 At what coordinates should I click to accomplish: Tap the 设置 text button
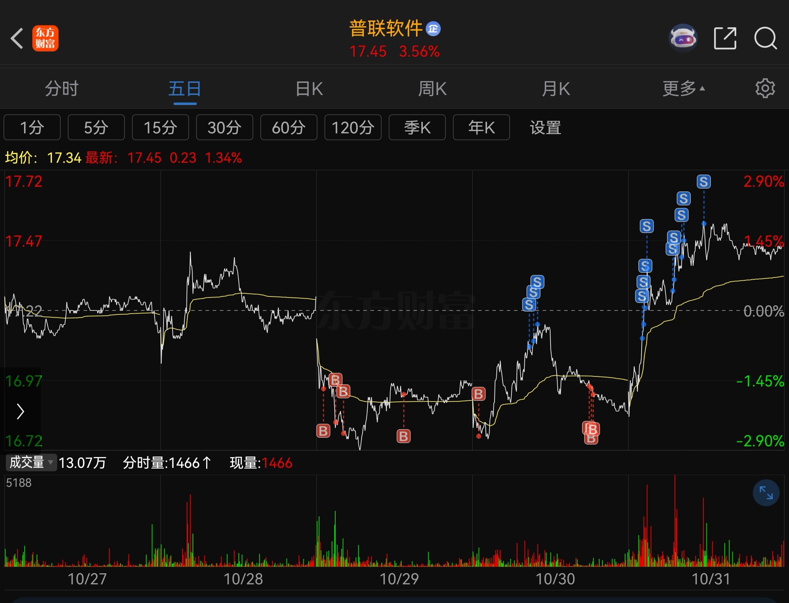coord(545,127)
